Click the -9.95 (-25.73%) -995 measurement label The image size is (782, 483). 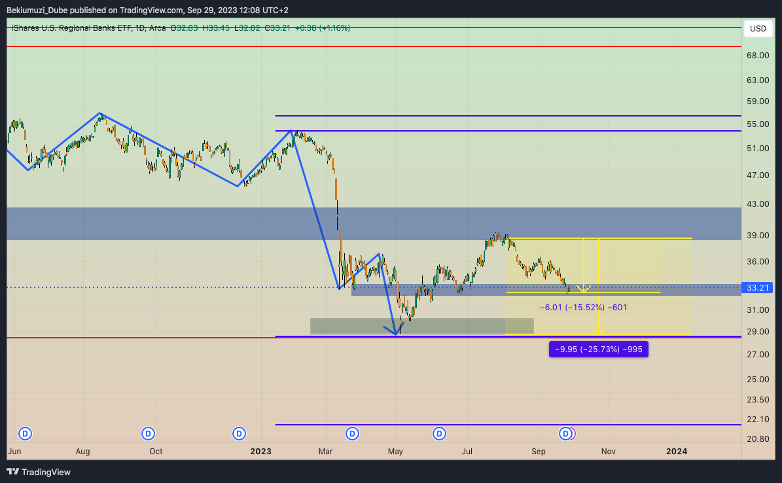(x=599, y=349)
